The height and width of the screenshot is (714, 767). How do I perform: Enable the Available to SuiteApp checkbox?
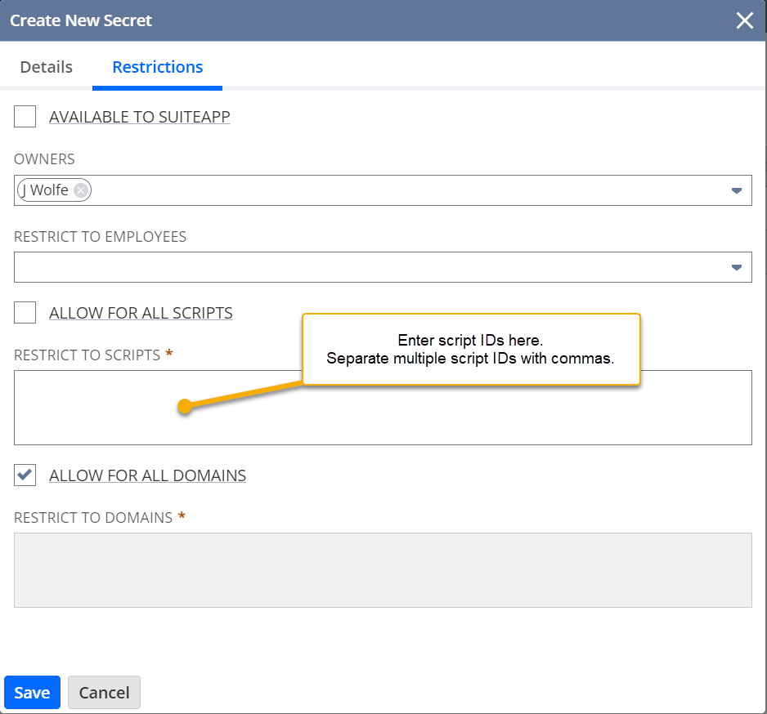click(x=25, y=116)
